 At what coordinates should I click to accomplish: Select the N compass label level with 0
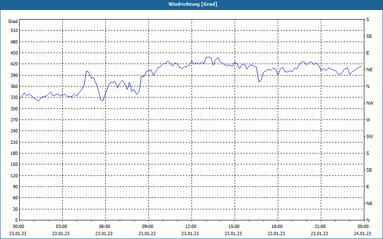(368, 220)
